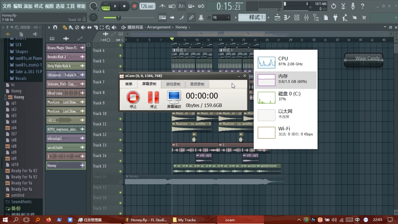Image resolution: width=398 pixels, height=224 pixels.
Task: Select the untitled file in browser
Action: (x=18, y=195)
